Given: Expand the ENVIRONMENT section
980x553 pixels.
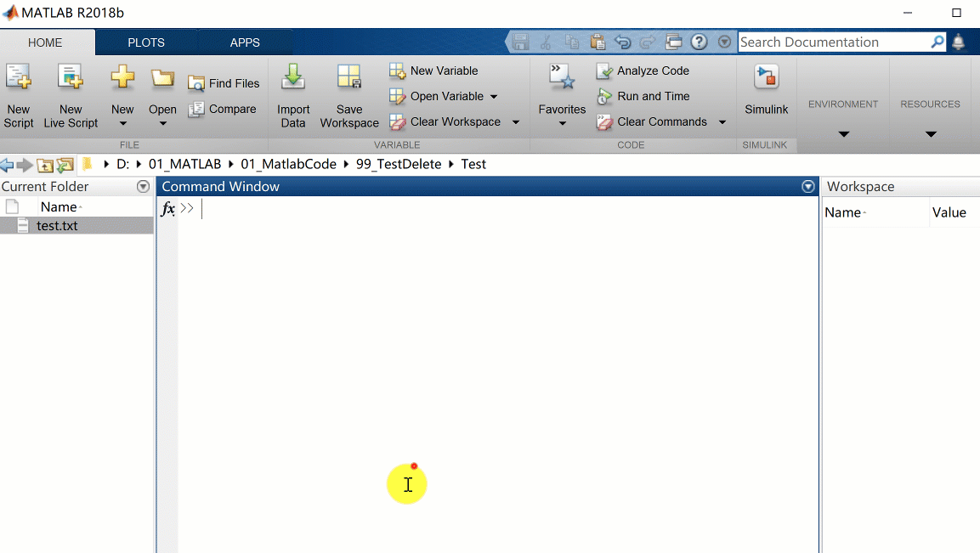Looking at the screenshot, I should coord(843,133).
